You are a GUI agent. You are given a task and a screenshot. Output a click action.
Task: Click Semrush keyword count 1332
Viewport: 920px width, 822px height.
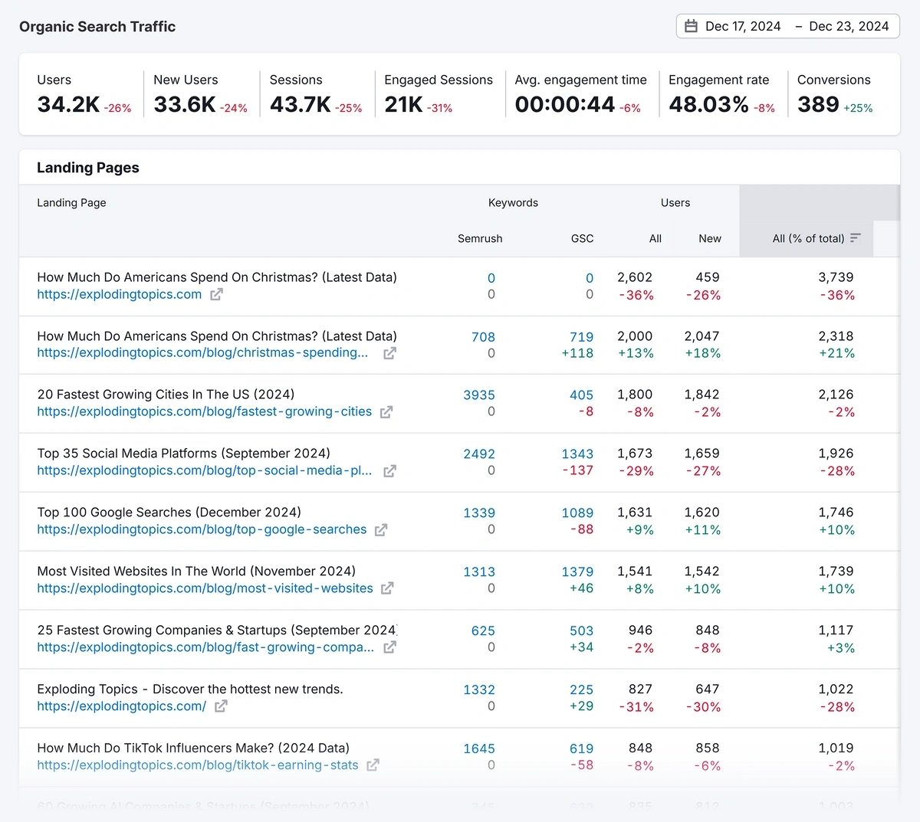(479, 690)
